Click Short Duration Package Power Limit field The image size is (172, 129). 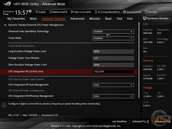pos(113,65)
